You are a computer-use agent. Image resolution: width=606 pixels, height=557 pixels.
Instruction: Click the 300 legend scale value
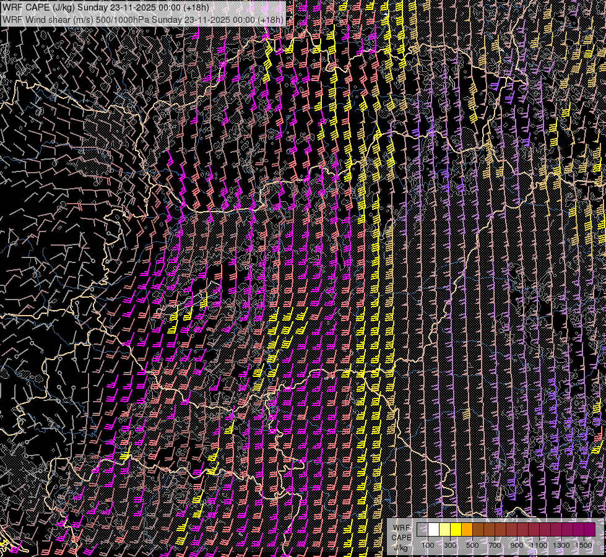[x=450, y=545]
